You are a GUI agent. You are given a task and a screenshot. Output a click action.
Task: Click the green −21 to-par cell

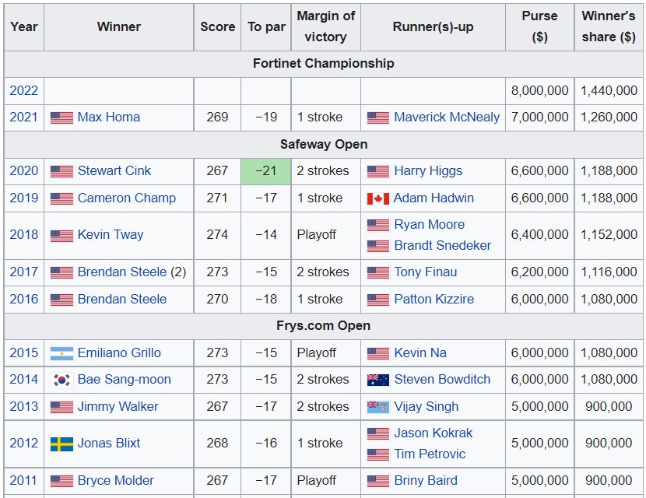pos(266,171)
